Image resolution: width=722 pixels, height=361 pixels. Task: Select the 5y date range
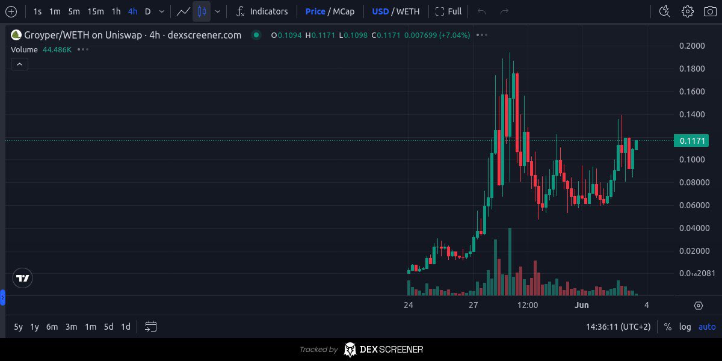pos(19,327)
